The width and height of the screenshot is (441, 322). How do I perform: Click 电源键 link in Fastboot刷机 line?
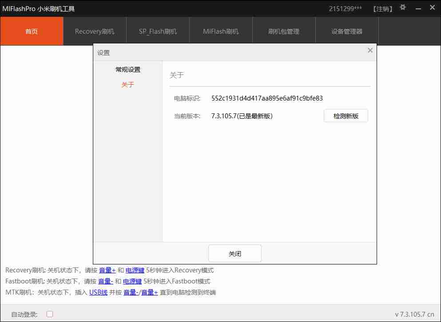pos(132,281)
